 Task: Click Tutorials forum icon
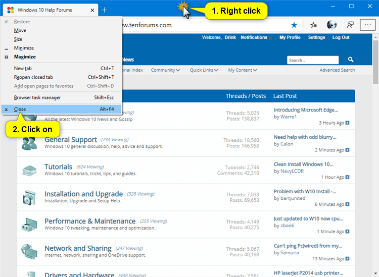tap(29, 171)
